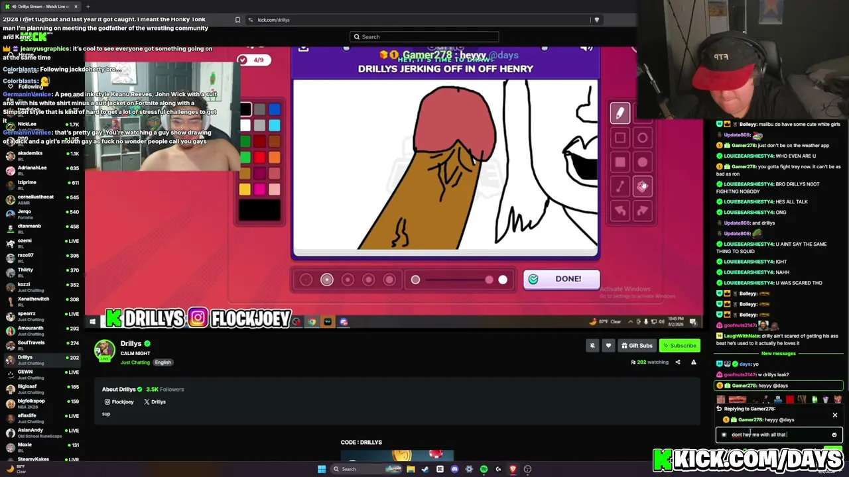Choose the middle brush size

(348, 280)
